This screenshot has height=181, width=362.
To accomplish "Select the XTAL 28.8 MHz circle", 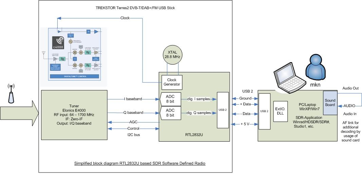I will coord(172,55).
